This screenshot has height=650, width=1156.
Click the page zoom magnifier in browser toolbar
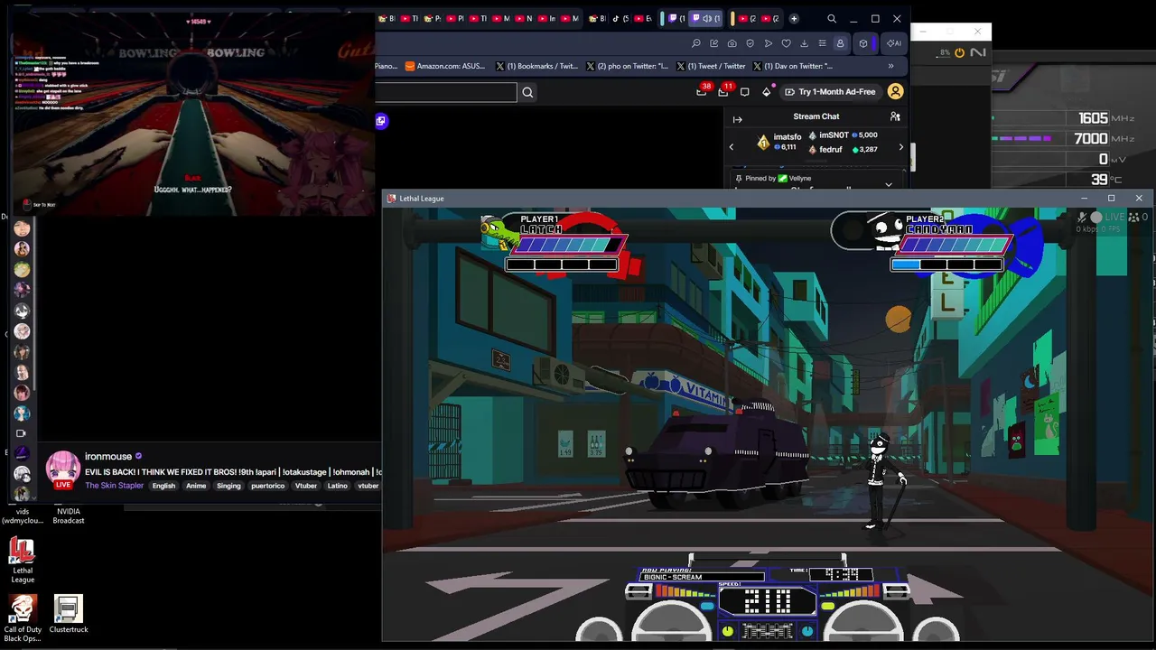click(x=696, y=43)
